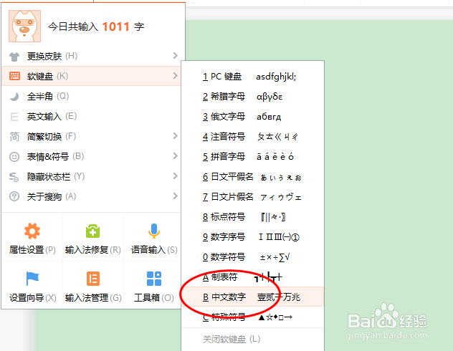Choose 3 俄文字母 soft keyboard

tap(253, 117)
